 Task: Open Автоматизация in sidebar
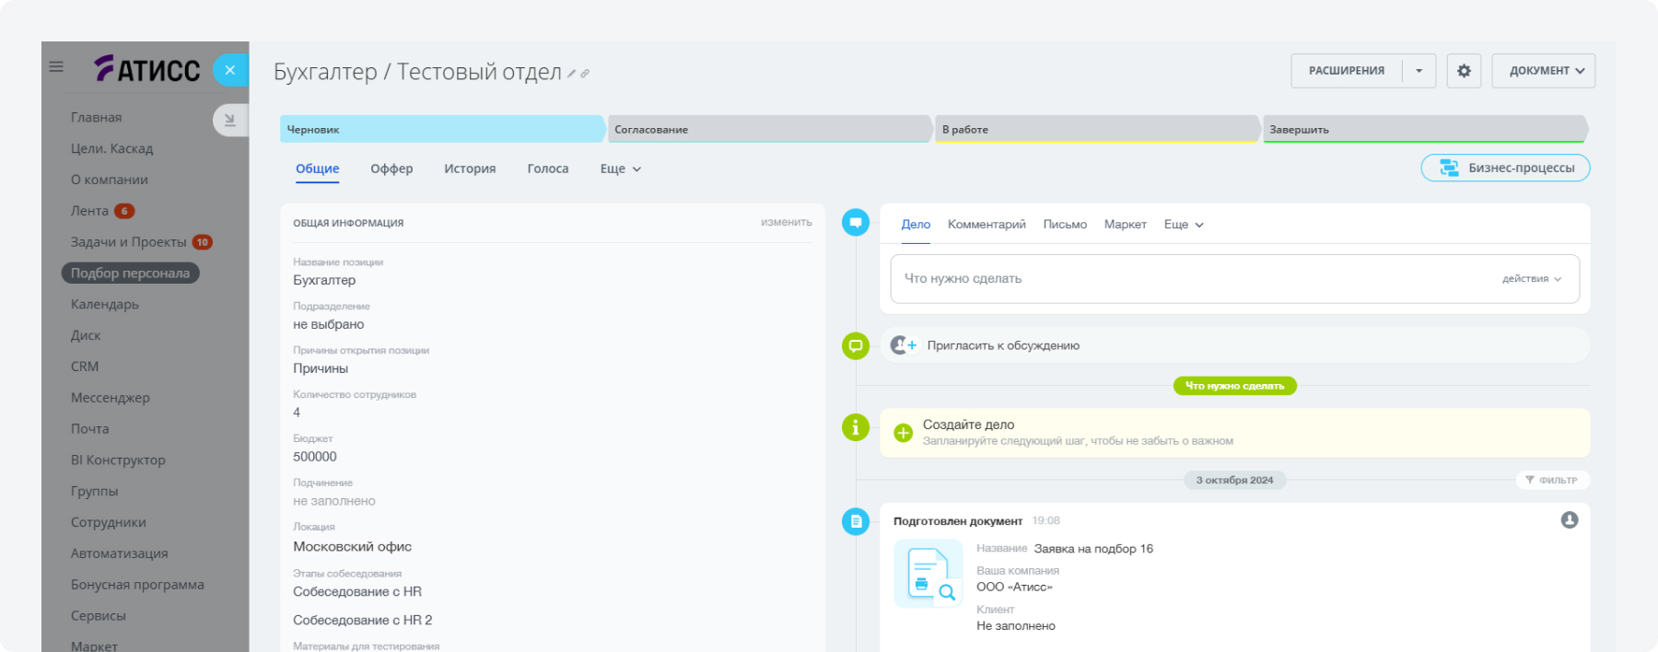119,553
